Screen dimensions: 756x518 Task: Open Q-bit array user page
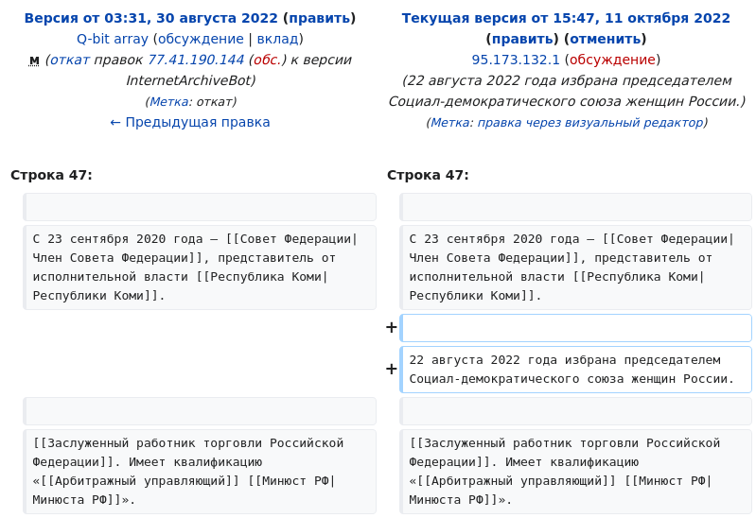click(x=113, y=39)
